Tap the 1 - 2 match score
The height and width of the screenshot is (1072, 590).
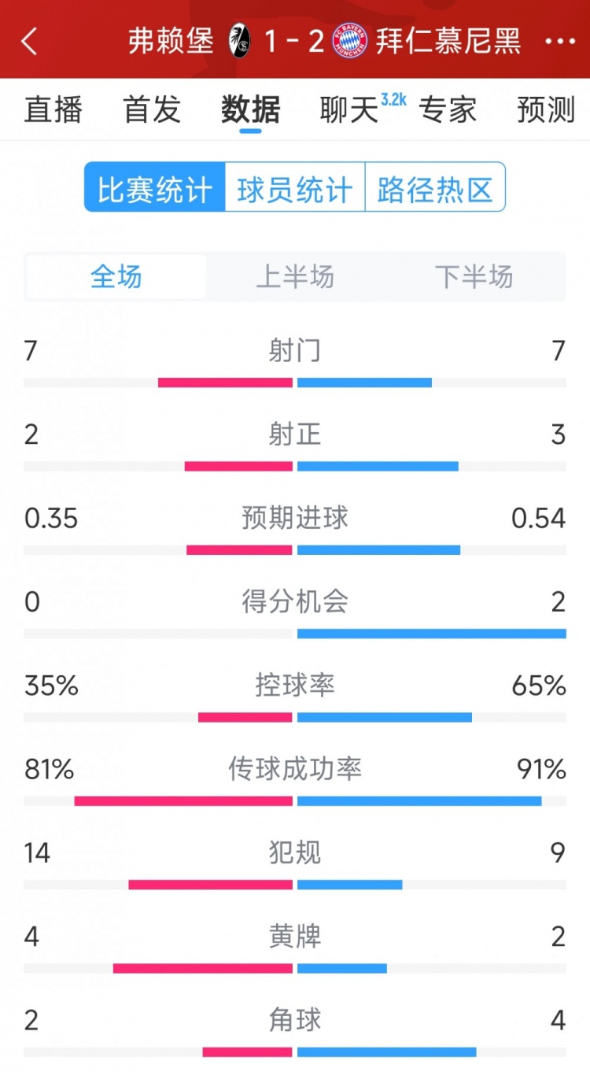294,41
